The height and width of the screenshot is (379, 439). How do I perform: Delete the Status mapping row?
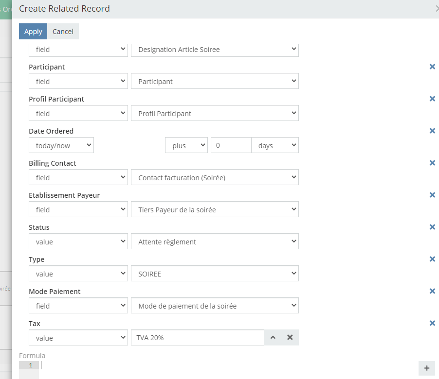click(x=432, y=227)
